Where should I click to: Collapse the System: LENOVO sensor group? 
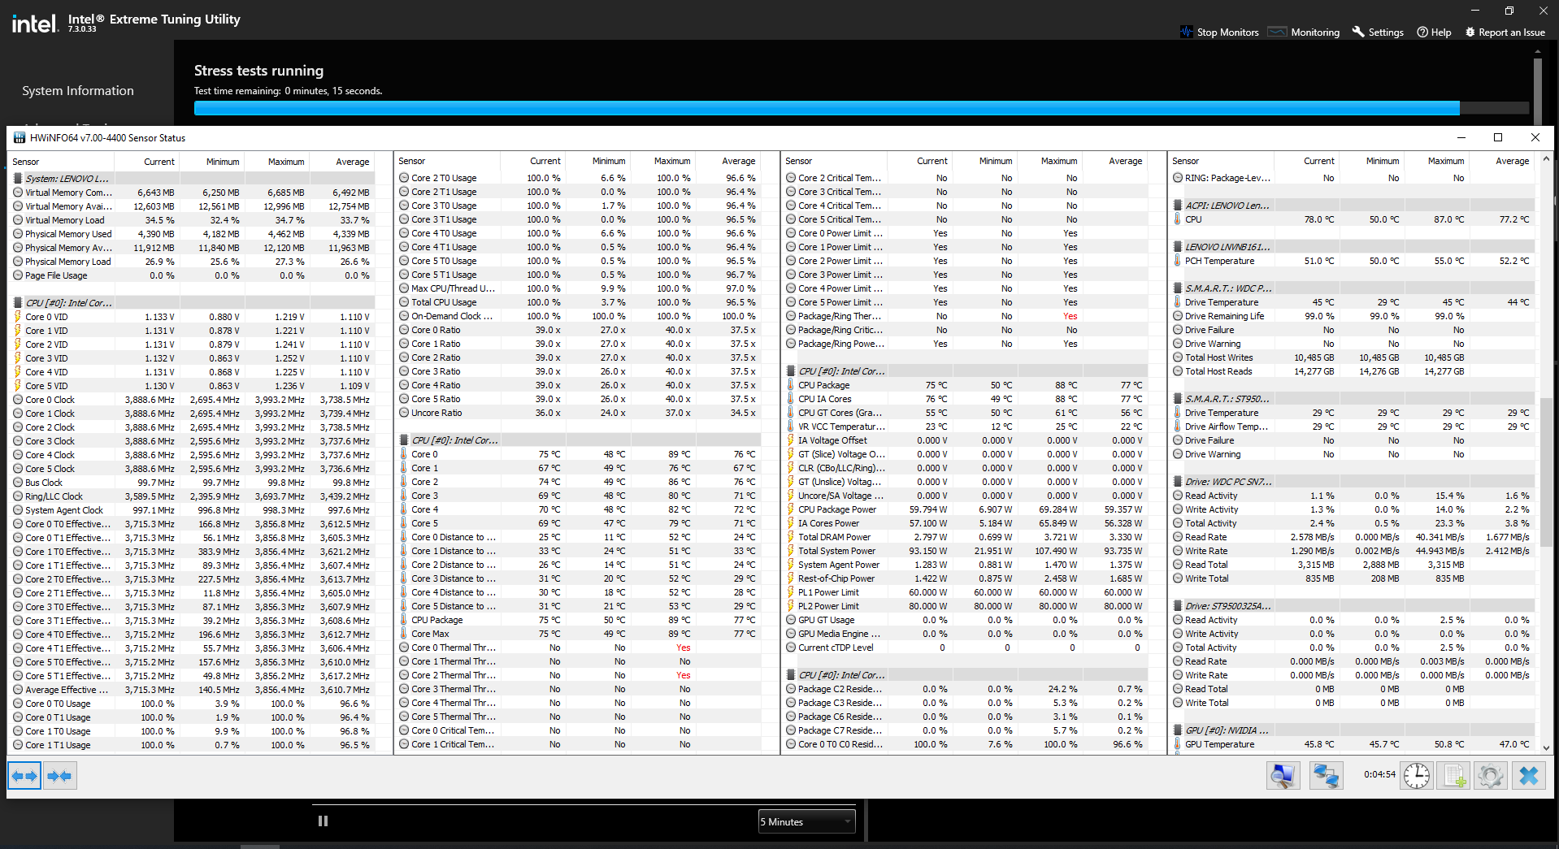pyautogui.click(x=66, y=179)
